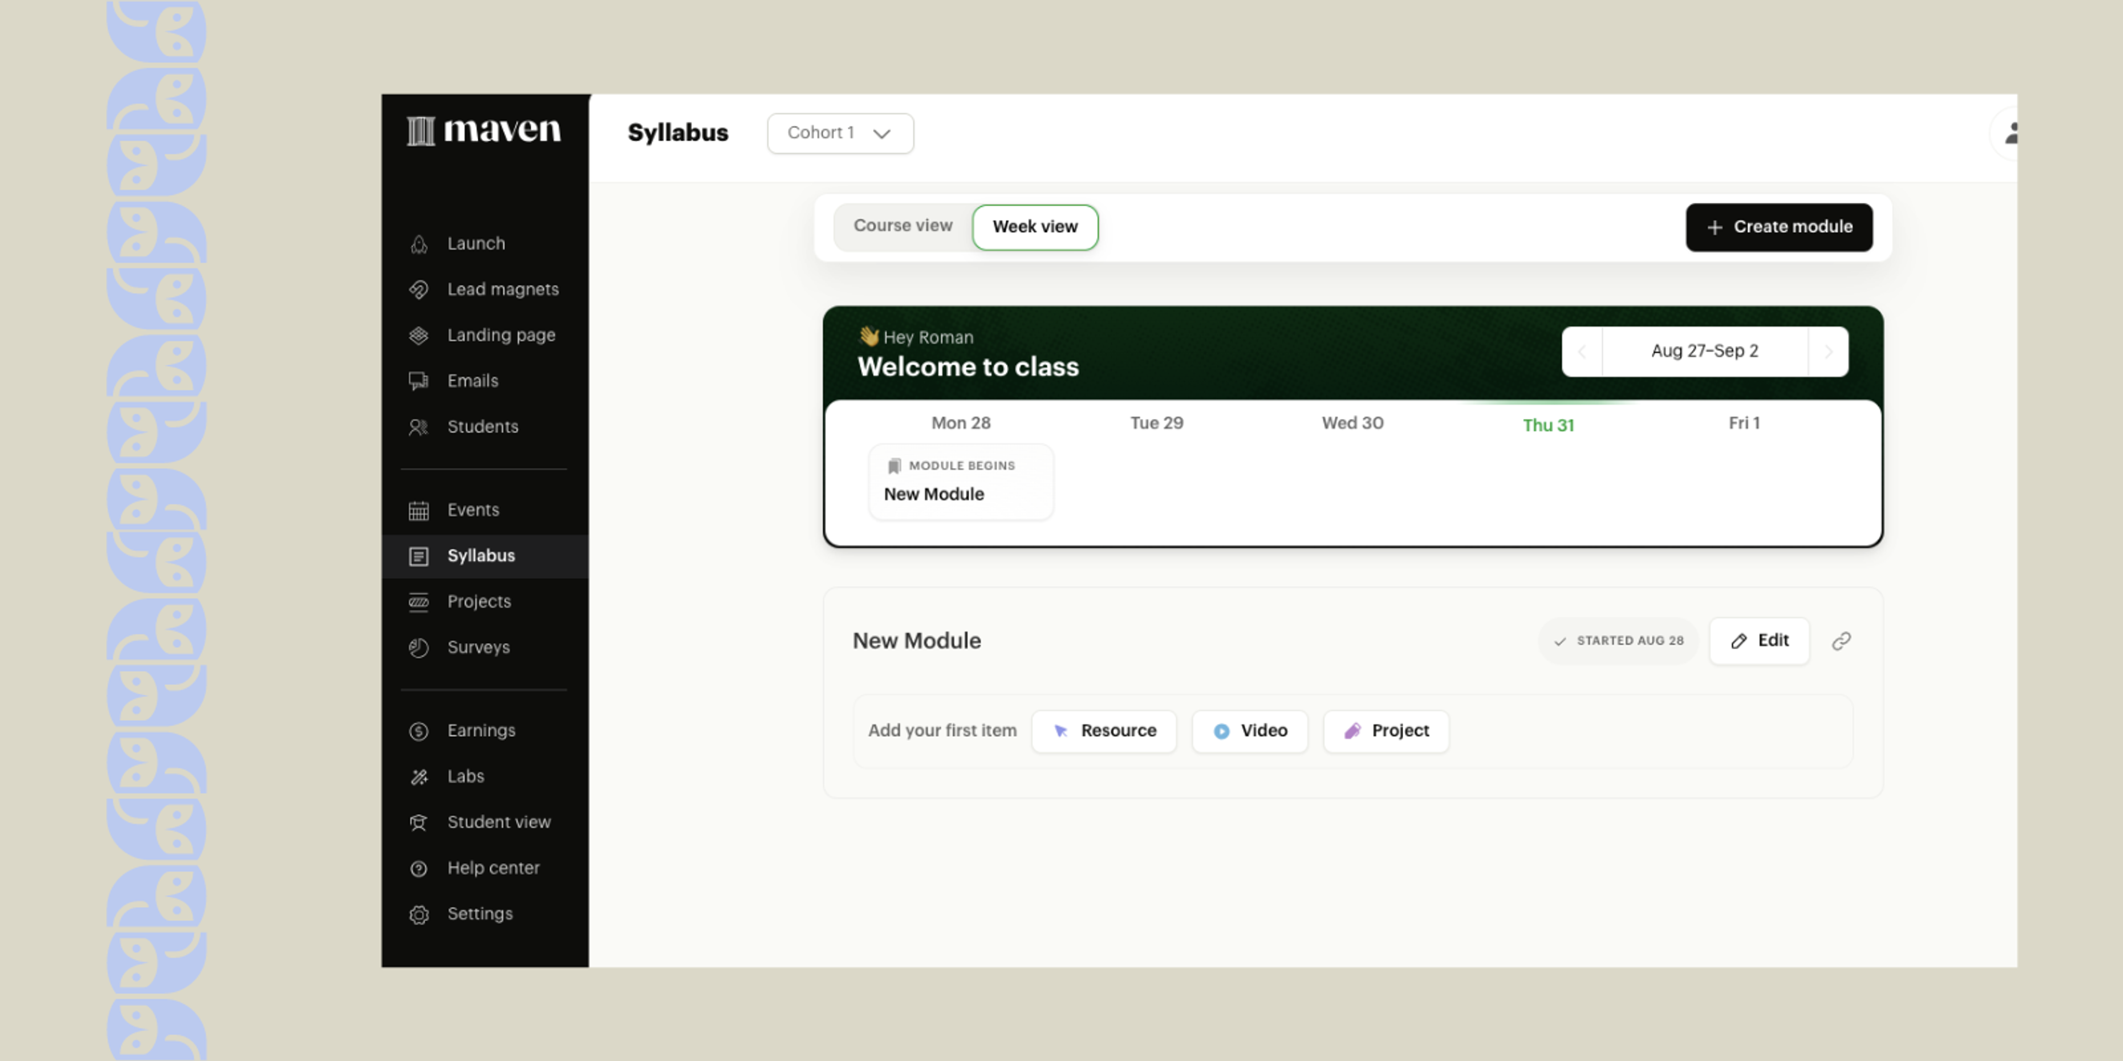
Task: Click the Syllabus sidebar label
Action: click(480, 557)
